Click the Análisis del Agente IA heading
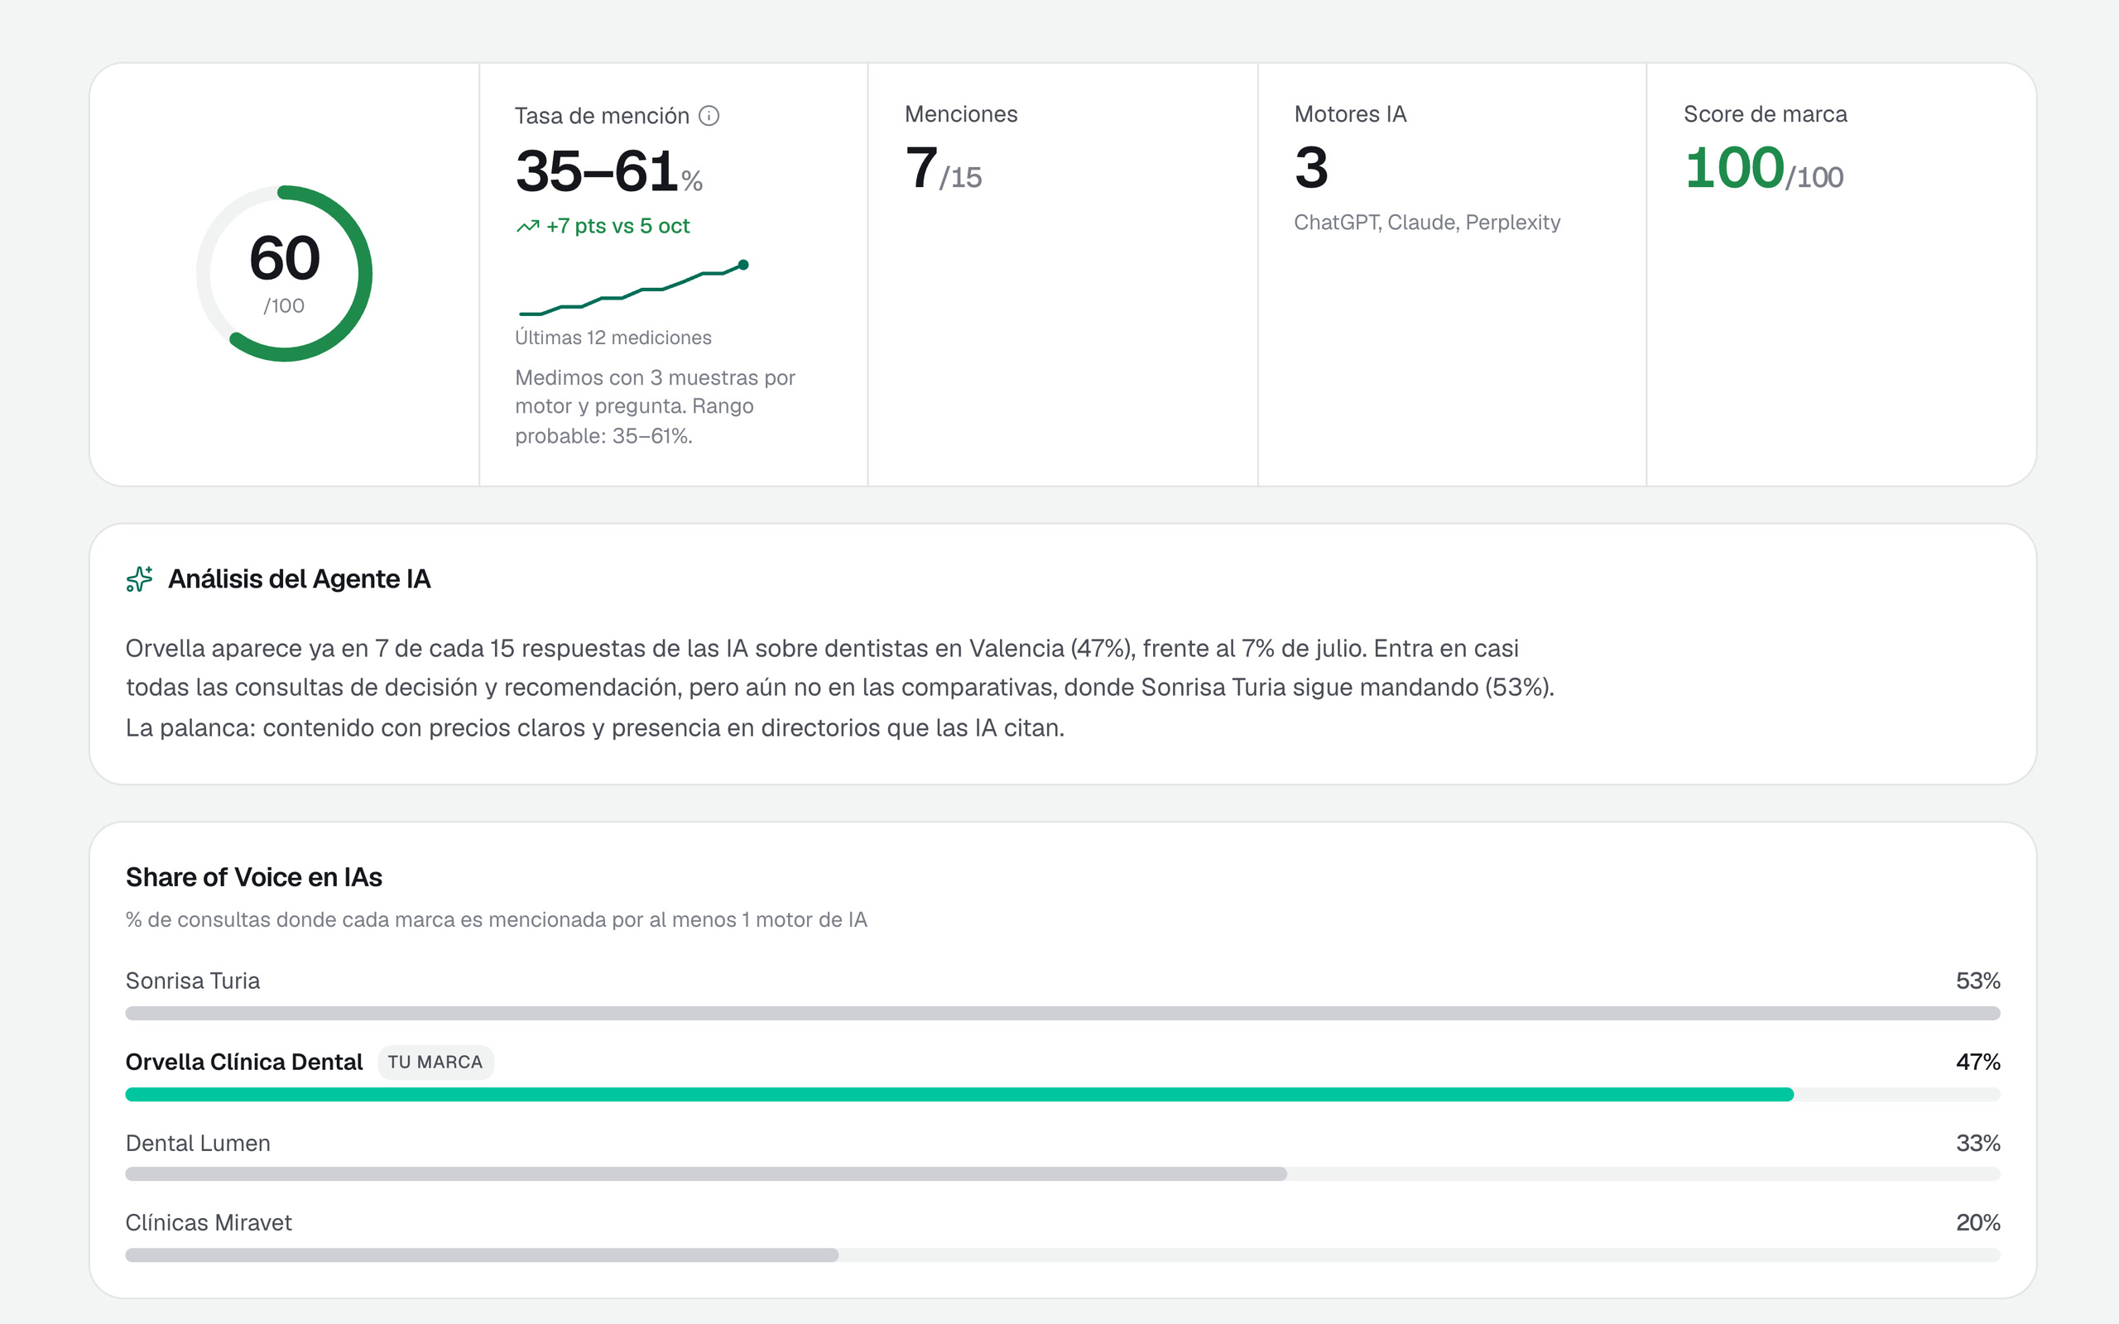Image resolution: width=2119 pixels, height=1324 pixels. pyautogui.click(x=300, y=578)
